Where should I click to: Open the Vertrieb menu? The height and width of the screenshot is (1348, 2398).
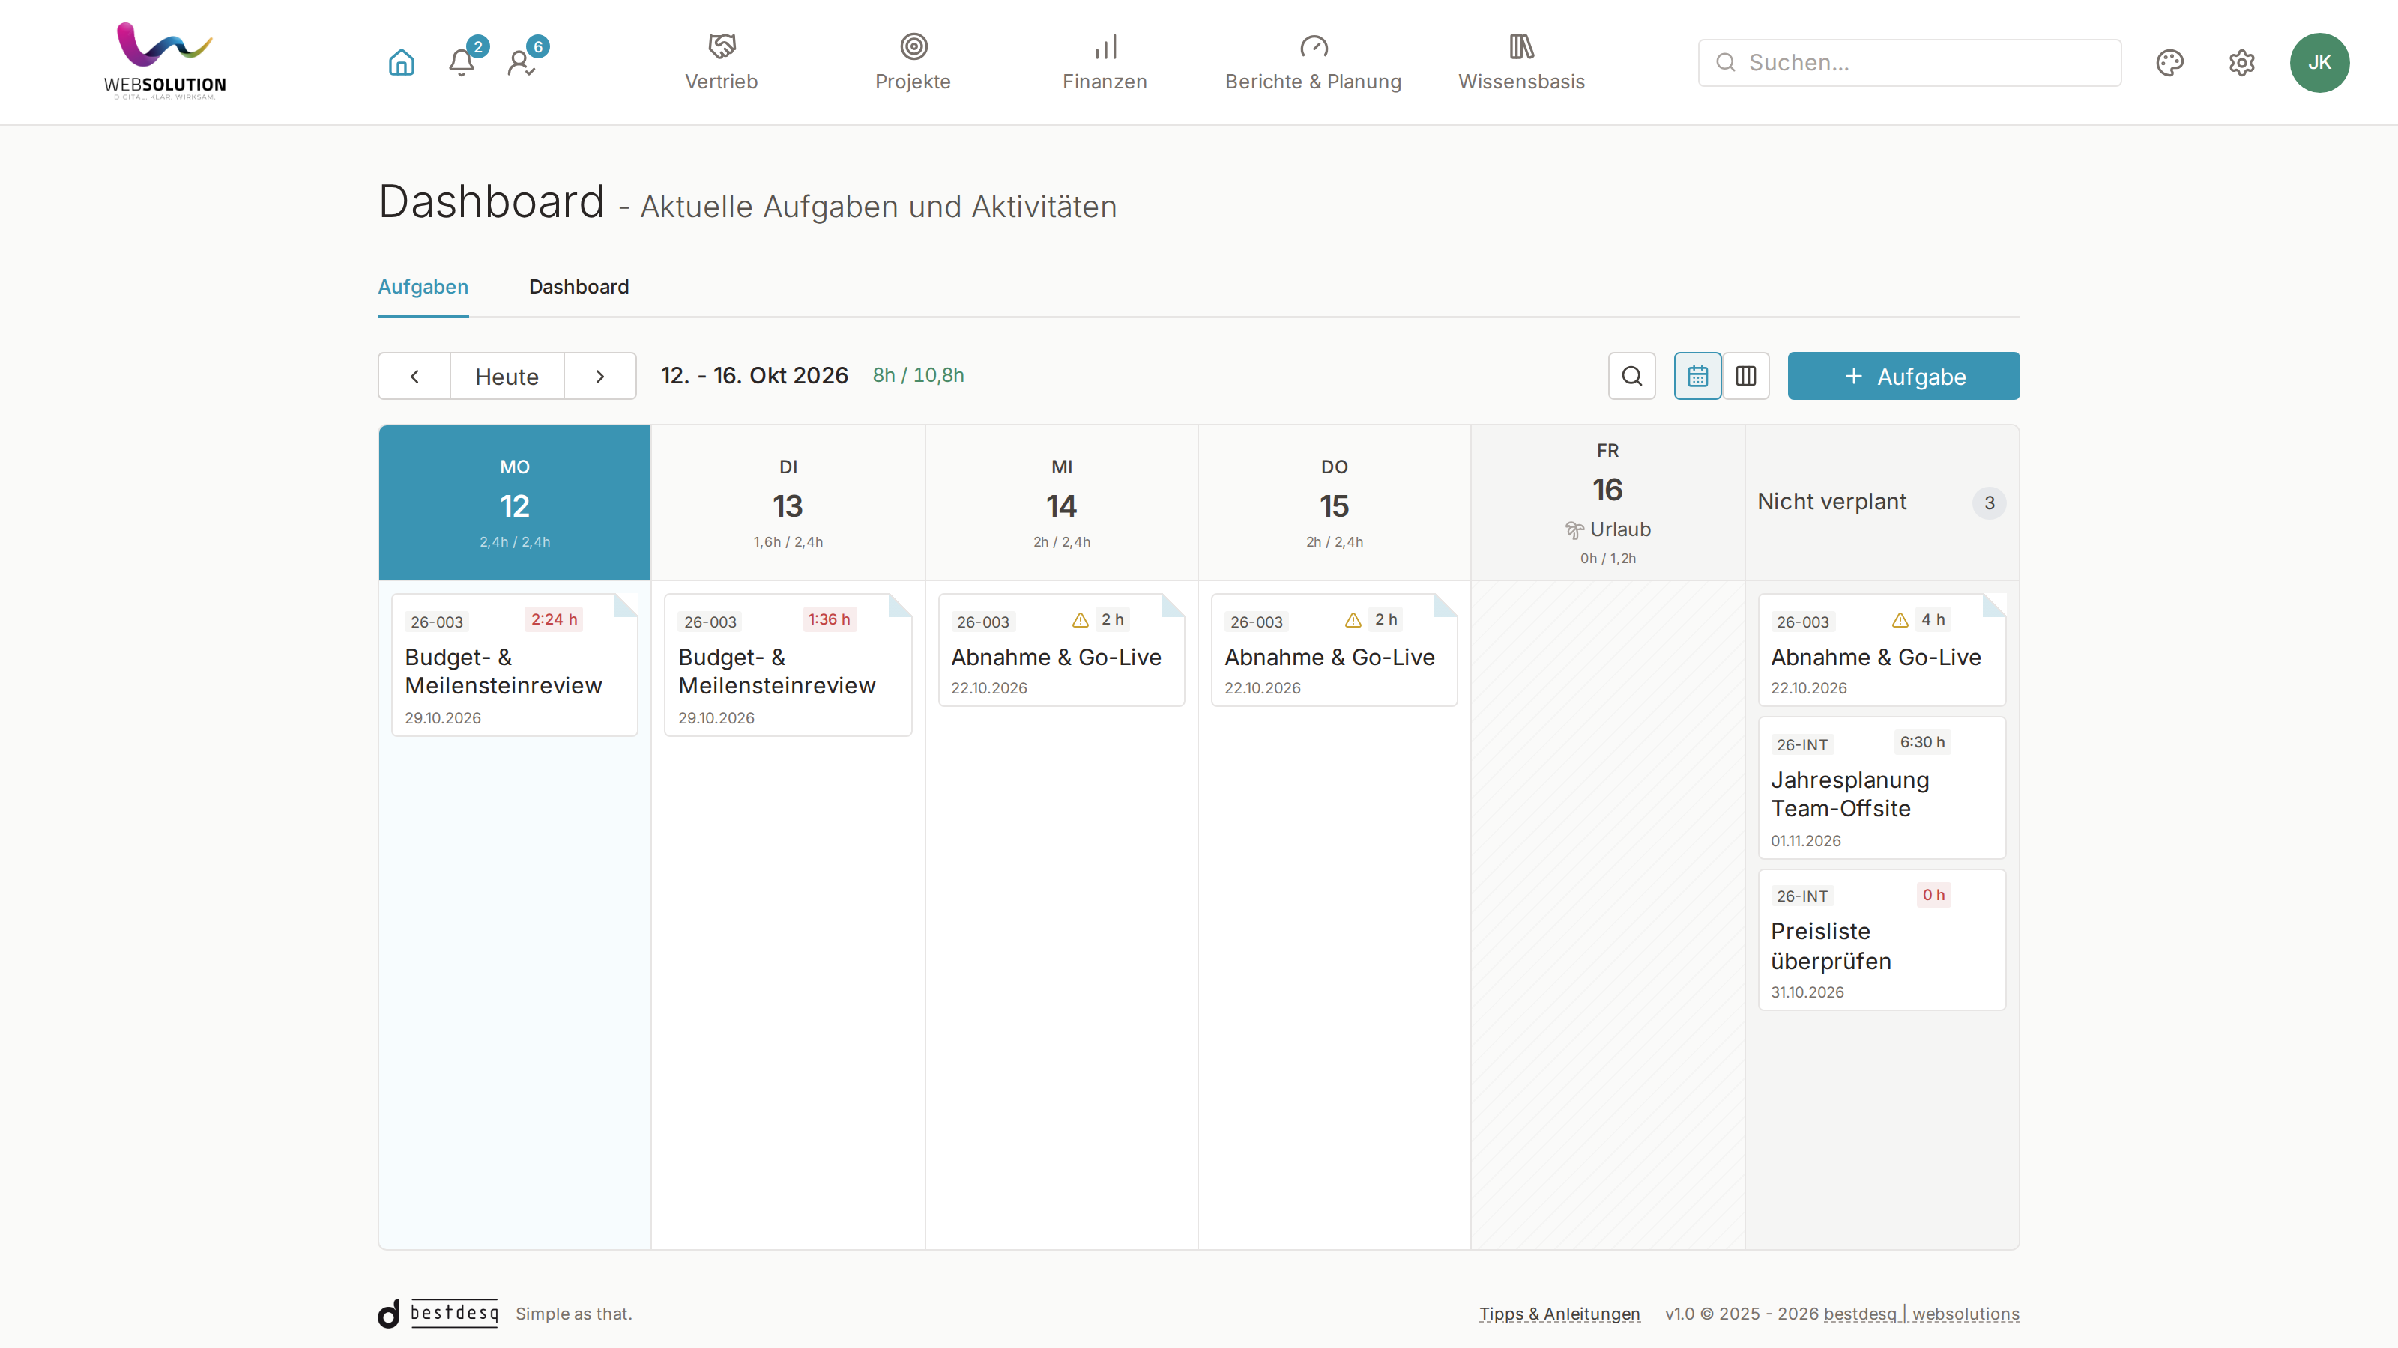pos(722,62)
